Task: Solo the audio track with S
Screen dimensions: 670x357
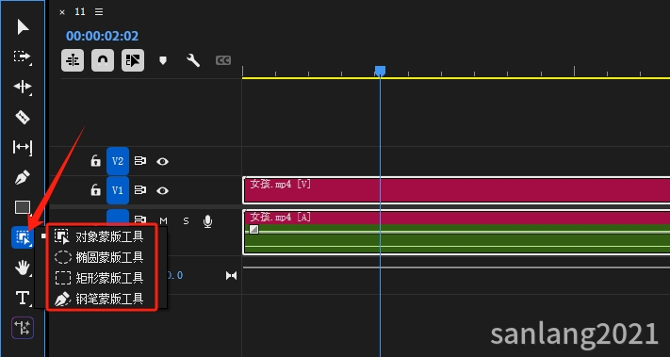Action: pos(186,220)
